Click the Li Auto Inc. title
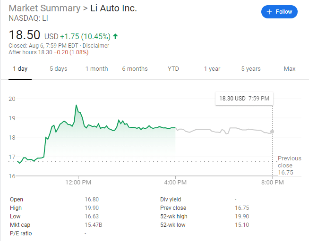The width and height of the screenshot is (309, 241). 113,8
